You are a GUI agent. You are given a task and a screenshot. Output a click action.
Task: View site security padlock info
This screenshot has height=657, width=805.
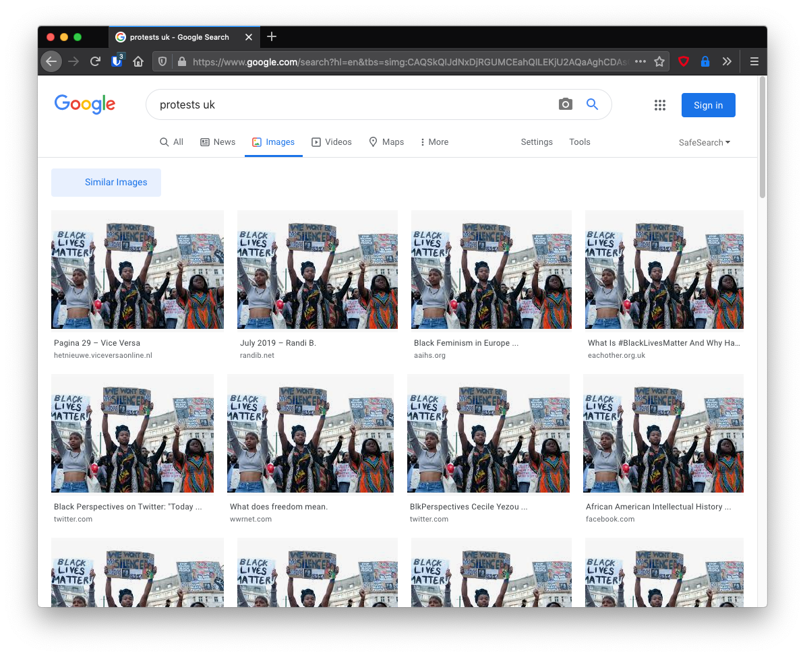click(182, 61)
